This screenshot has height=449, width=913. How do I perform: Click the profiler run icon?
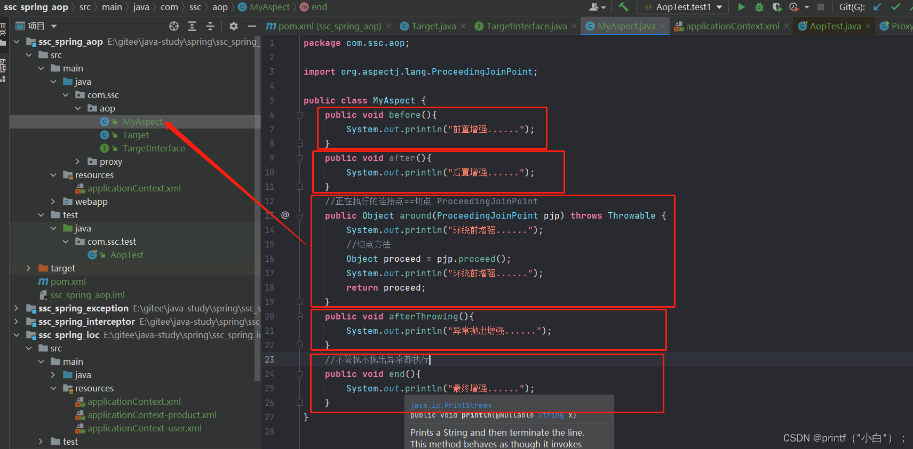coord(794,7)
